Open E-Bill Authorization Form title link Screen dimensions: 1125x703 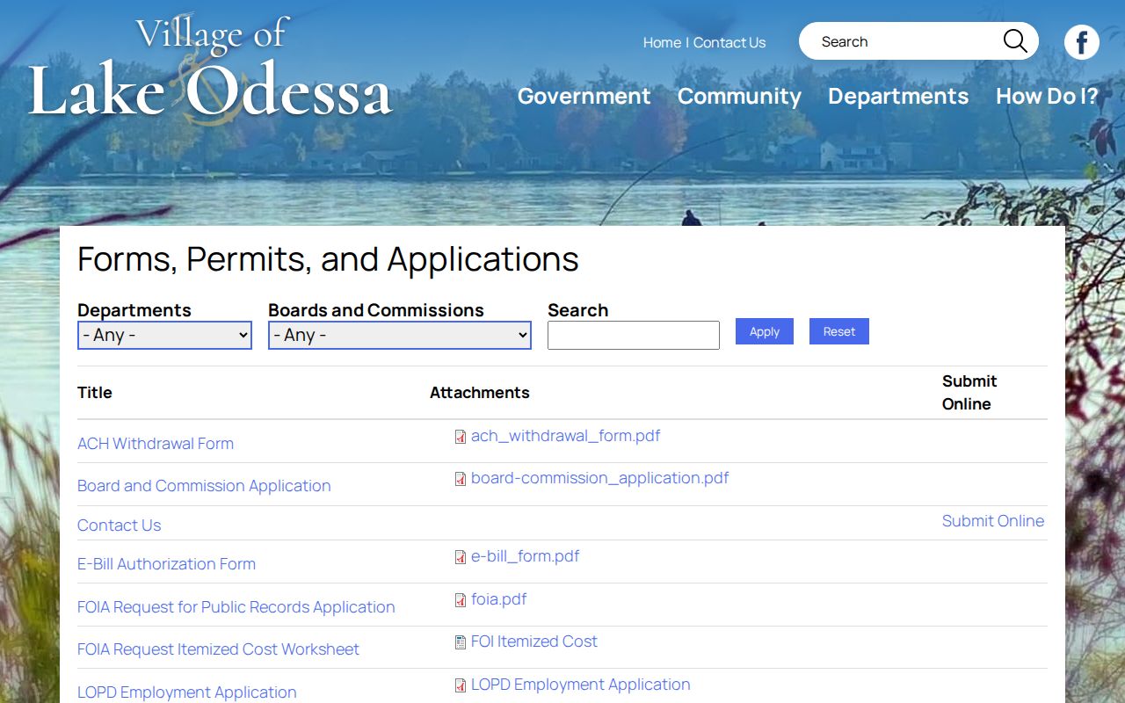click(x=167, y=564)
